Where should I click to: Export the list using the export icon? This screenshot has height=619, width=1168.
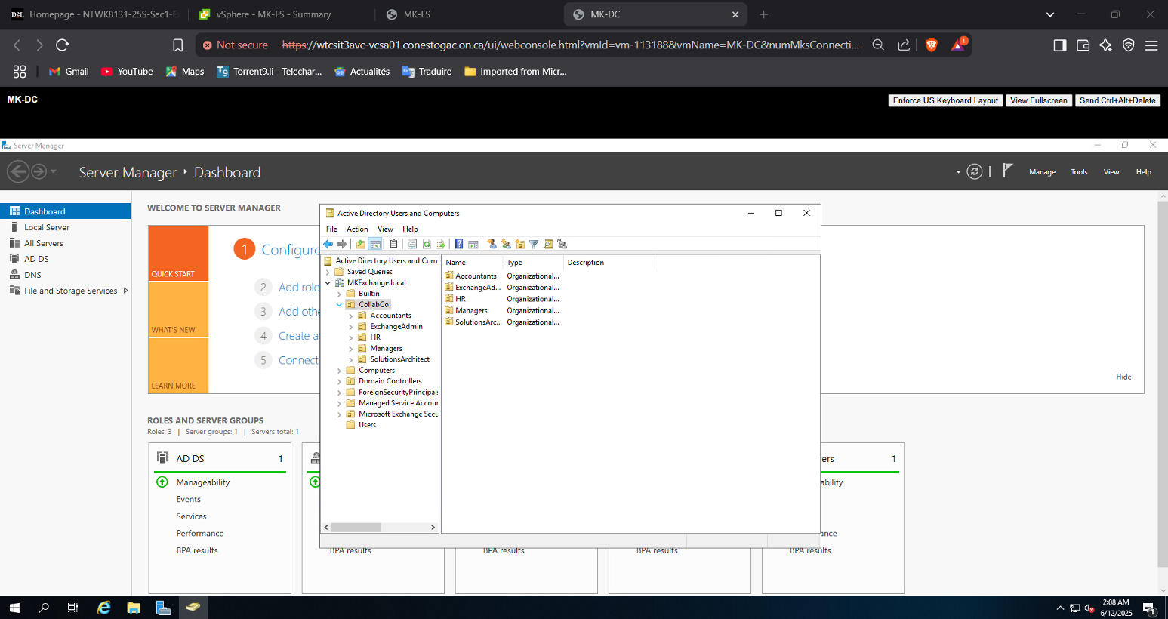pos(441,243)
